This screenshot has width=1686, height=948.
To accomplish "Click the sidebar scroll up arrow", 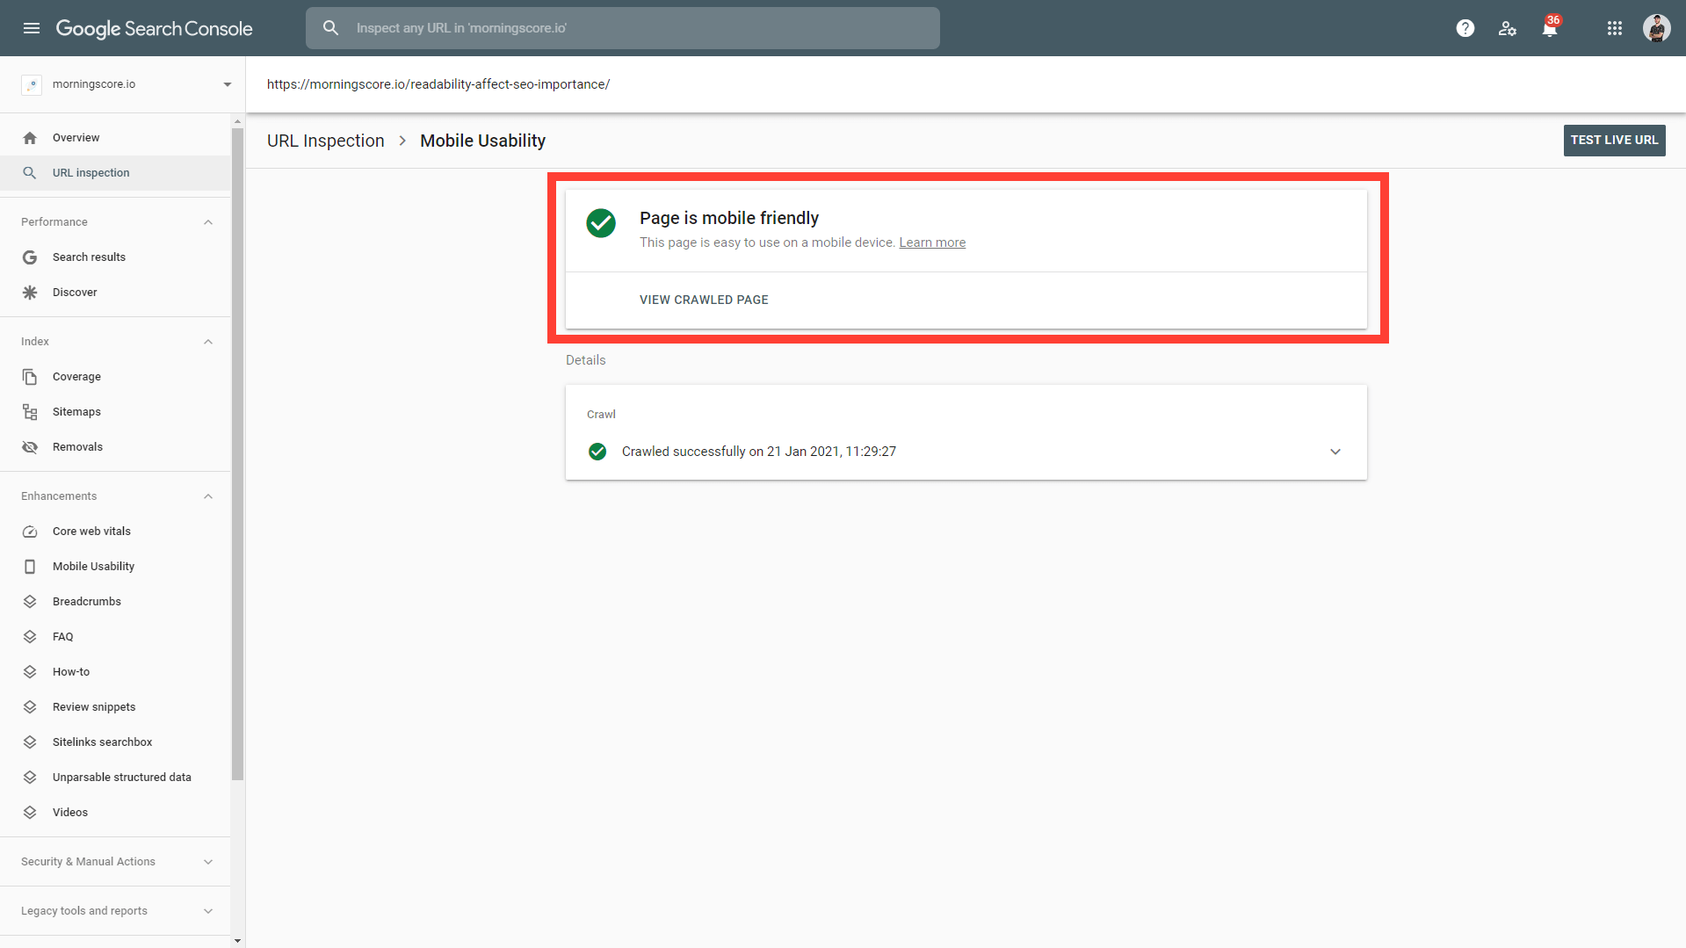I will 237,121.
